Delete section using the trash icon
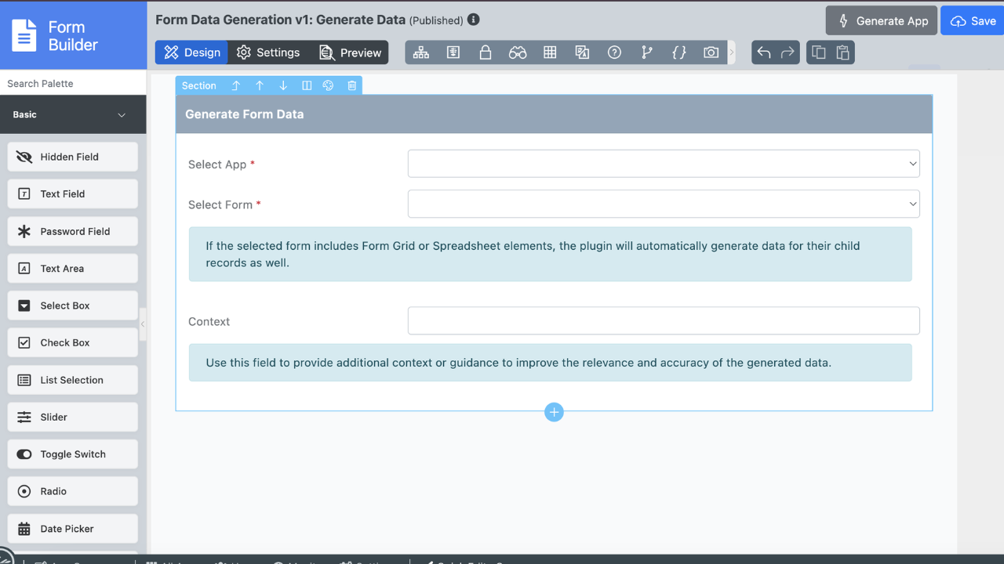1004x564 pixels. 351,85
